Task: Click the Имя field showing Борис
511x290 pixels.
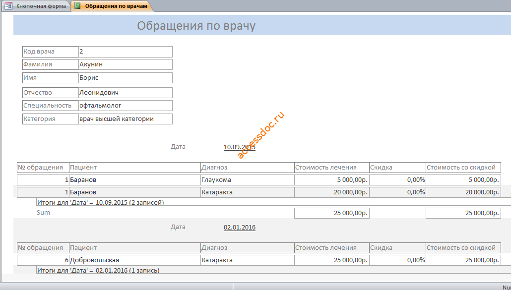Action: pyautogui.click(x=126, y=78)
